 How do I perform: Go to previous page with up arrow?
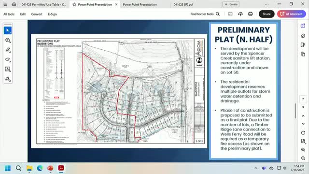pos(303,116)
